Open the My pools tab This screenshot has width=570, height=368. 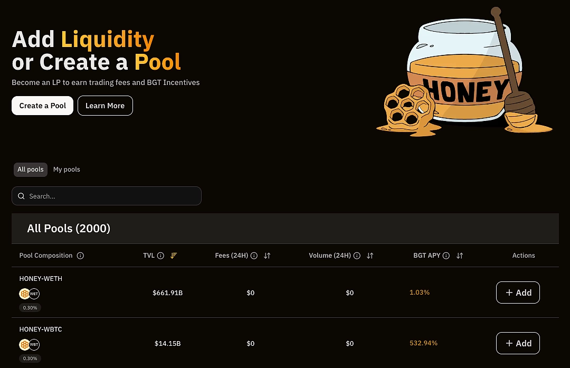[66, 169]
